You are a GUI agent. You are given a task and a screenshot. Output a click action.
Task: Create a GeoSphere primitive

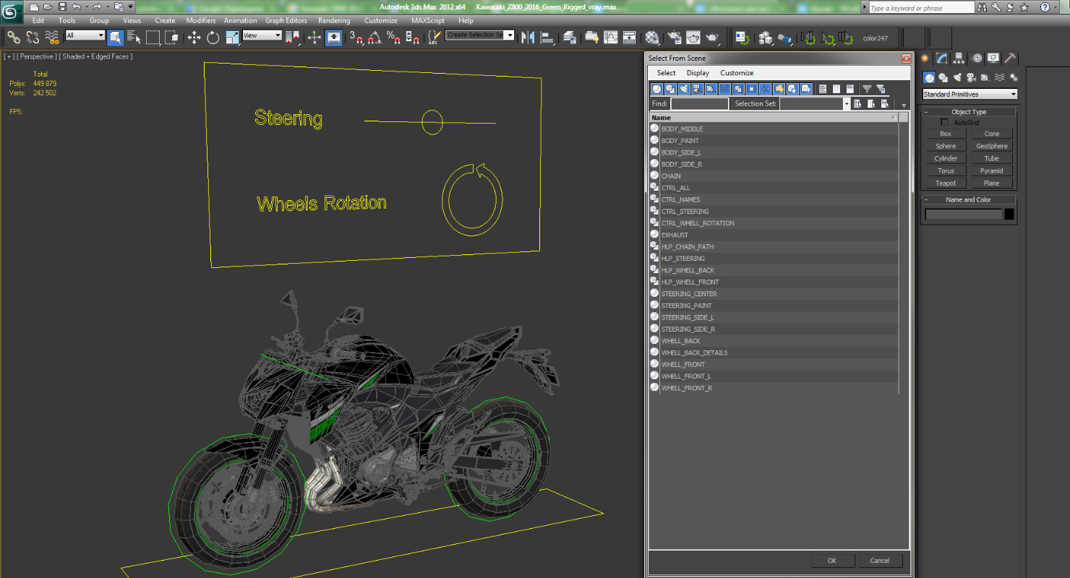[x=992, y=146]
